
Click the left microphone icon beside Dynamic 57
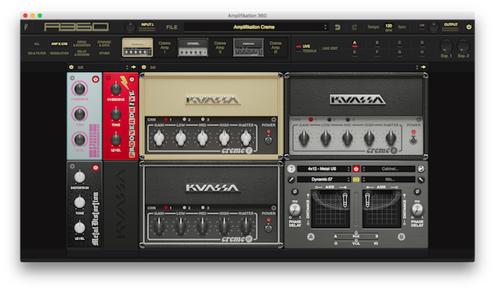click(291, 180)
